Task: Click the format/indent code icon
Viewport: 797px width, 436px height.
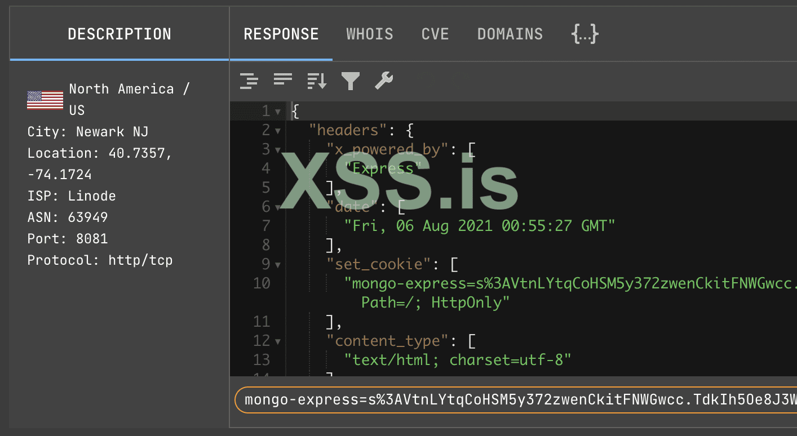Action: click(249, 81)
